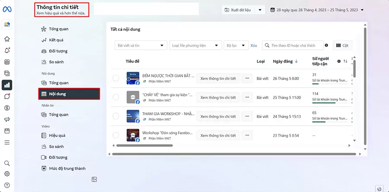This screenshot has width=389, height=192.
Task: Open the "Bài viết và tin" dropdown
Action: [140, 45]
